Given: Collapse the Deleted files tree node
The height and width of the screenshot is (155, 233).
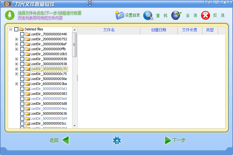Looking at the screenshot, I should coord(11,29).
